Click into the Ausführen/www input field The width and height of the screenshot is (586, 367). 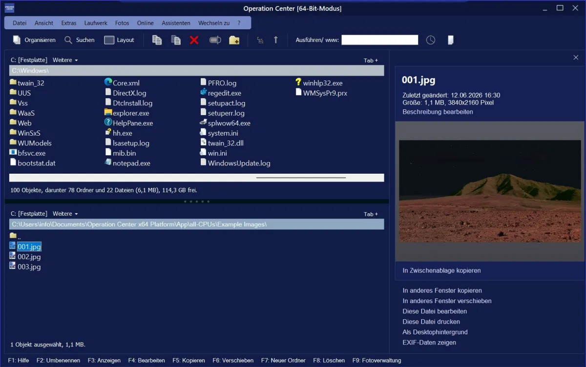pyautogui.click(x=380, y=40)
